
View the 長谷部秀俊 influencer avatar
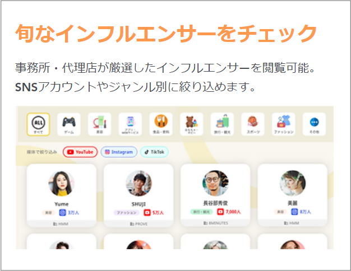(215, 183)
